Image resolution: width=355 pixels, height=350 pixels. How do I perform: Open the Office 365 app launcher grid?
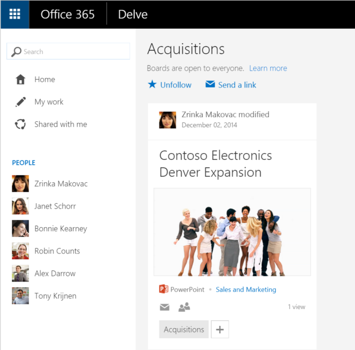15,14
